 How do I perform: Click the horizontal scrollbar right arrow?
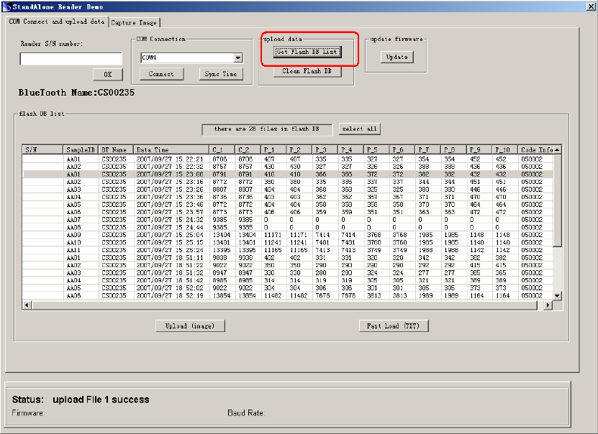click(548, 305)
